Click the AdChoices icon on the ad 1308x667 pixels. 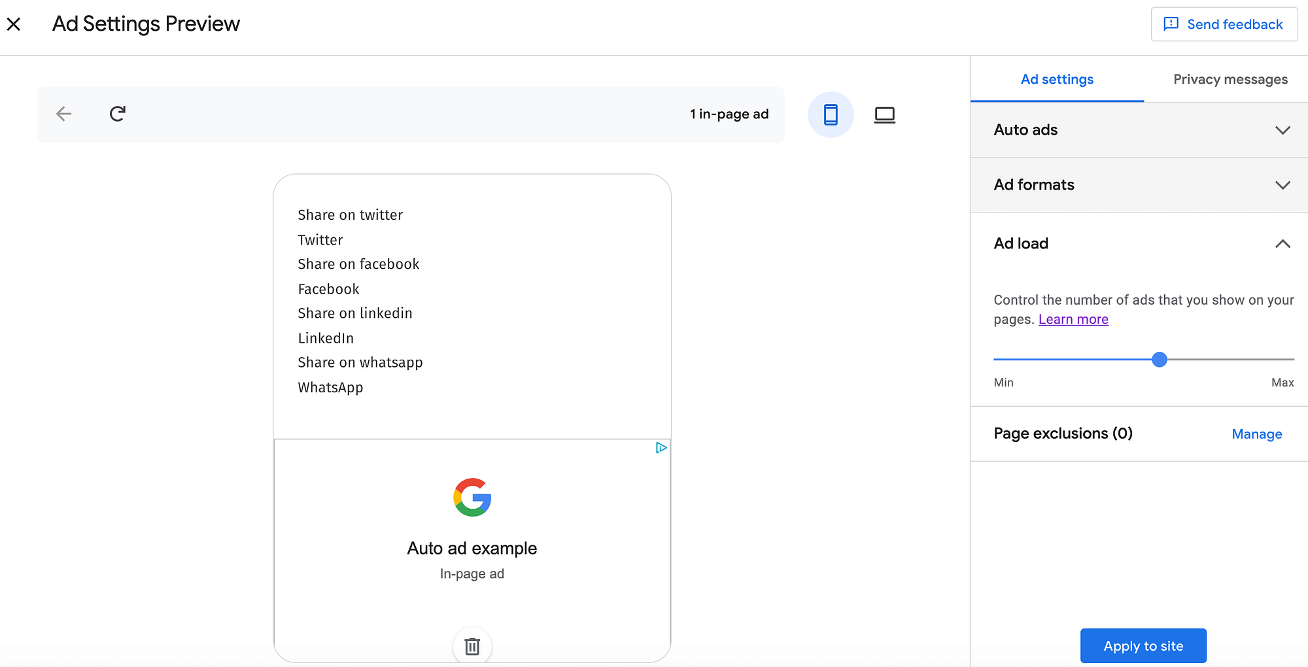coord(661,448)
